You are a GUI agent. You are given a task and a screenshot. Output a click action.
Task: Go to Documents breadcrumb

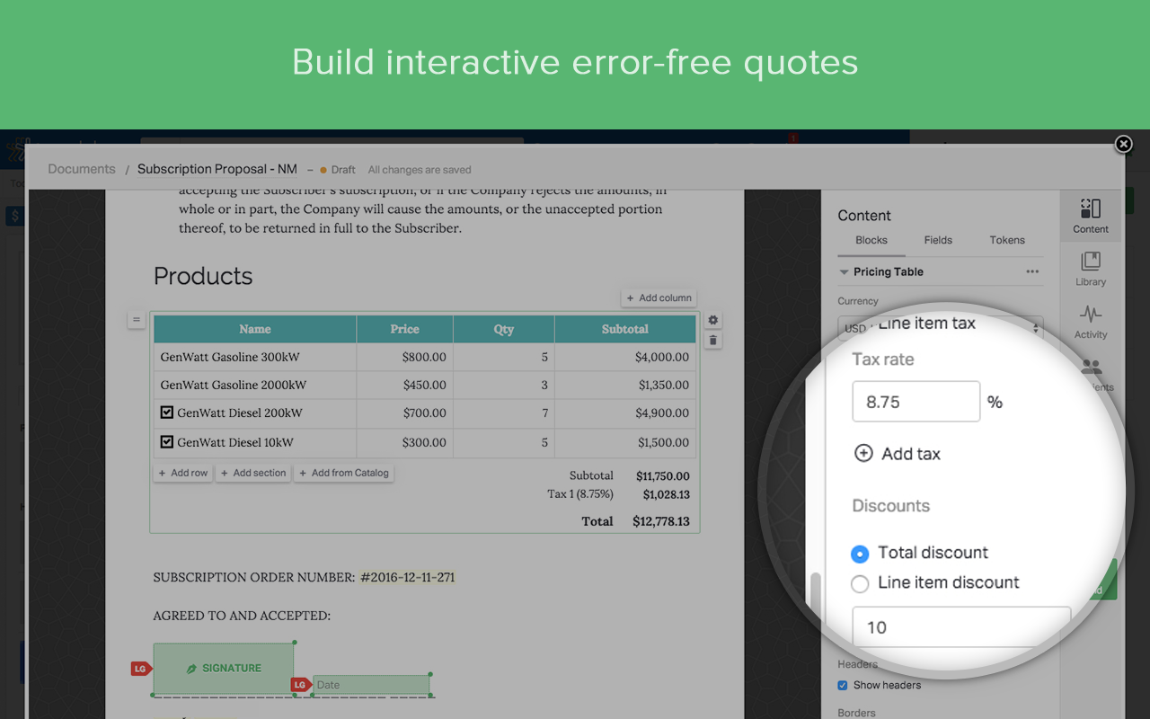pos(82,169)
